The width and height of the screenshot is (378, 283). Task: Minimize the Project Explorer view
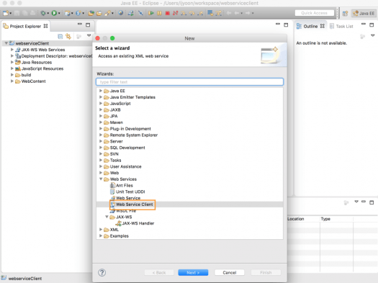pos(80,24)
